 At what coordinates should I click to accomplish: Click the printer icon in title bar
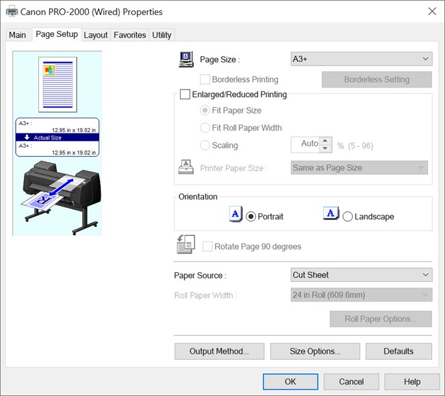click(x=12, y=12)
